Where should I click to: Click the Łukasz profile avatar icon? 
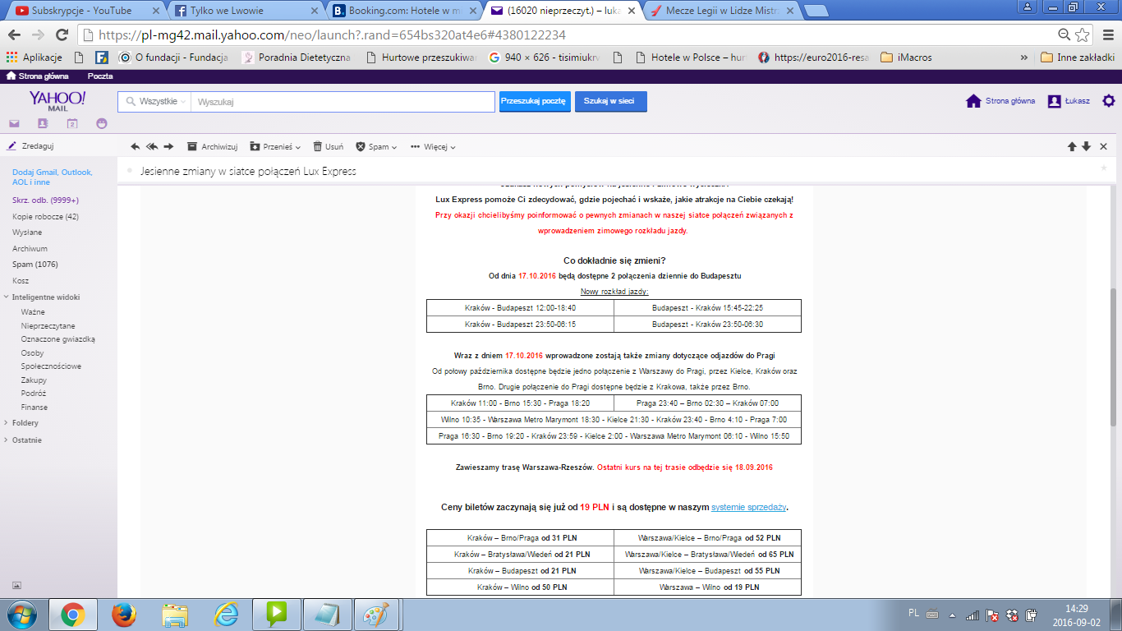pyautogui.click(x=1055, y=101)
